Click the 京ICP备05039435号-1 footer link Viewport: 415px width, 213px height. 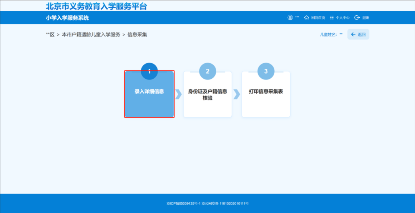click(x=184, y=203)
